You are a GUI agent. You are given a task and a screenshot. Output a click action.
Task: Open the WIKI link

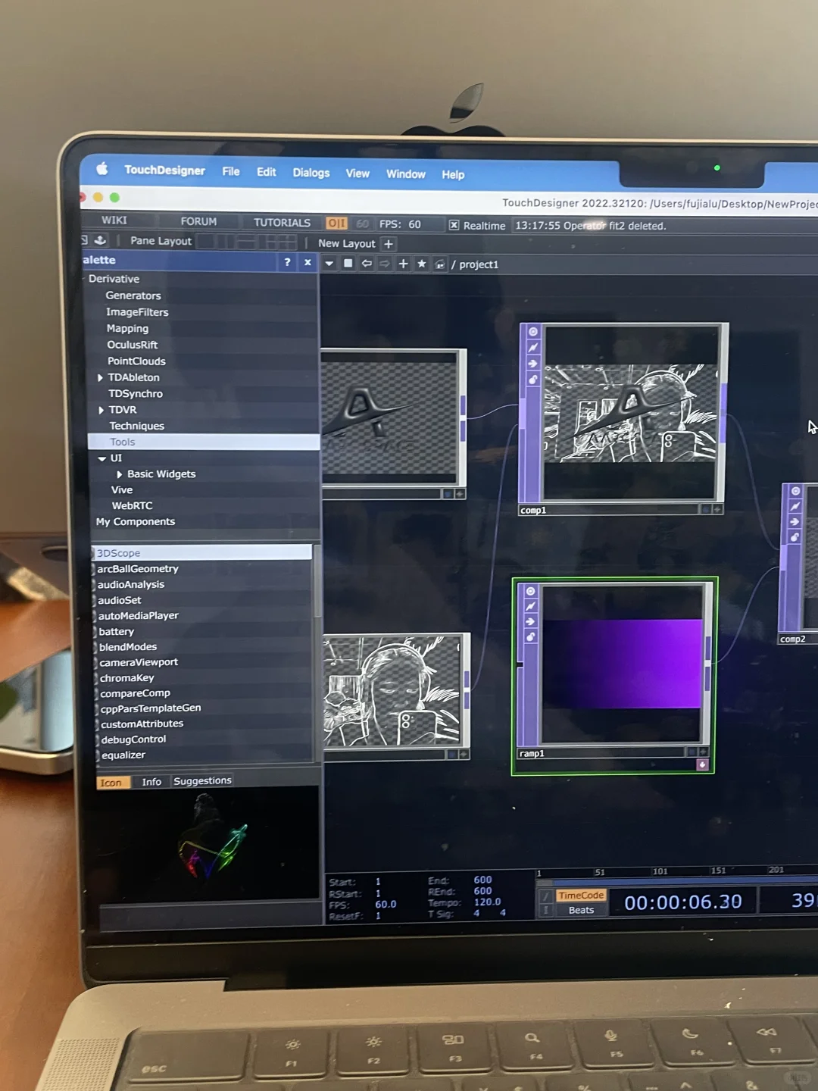point(114,220)
